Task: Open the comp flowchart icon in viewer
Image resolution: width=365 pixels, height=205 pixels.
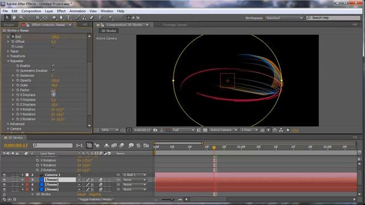Action: click(x=281, y=130)
